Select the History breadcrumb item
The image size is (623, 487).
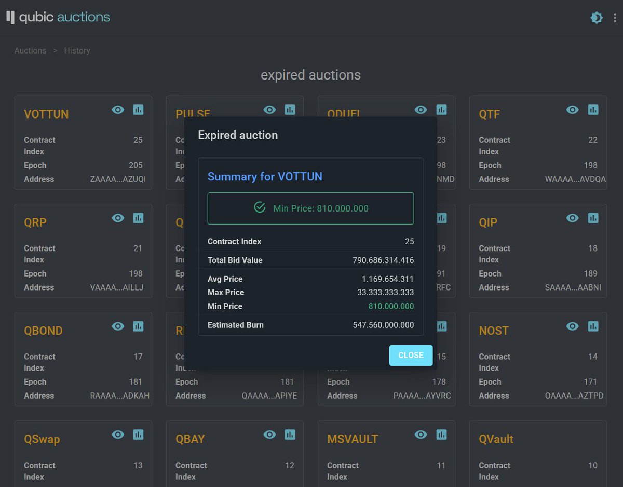tap(77, 50)
